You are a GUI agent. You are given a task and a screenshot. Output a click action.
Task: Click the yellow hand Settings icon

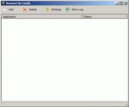tap(47, 9)
